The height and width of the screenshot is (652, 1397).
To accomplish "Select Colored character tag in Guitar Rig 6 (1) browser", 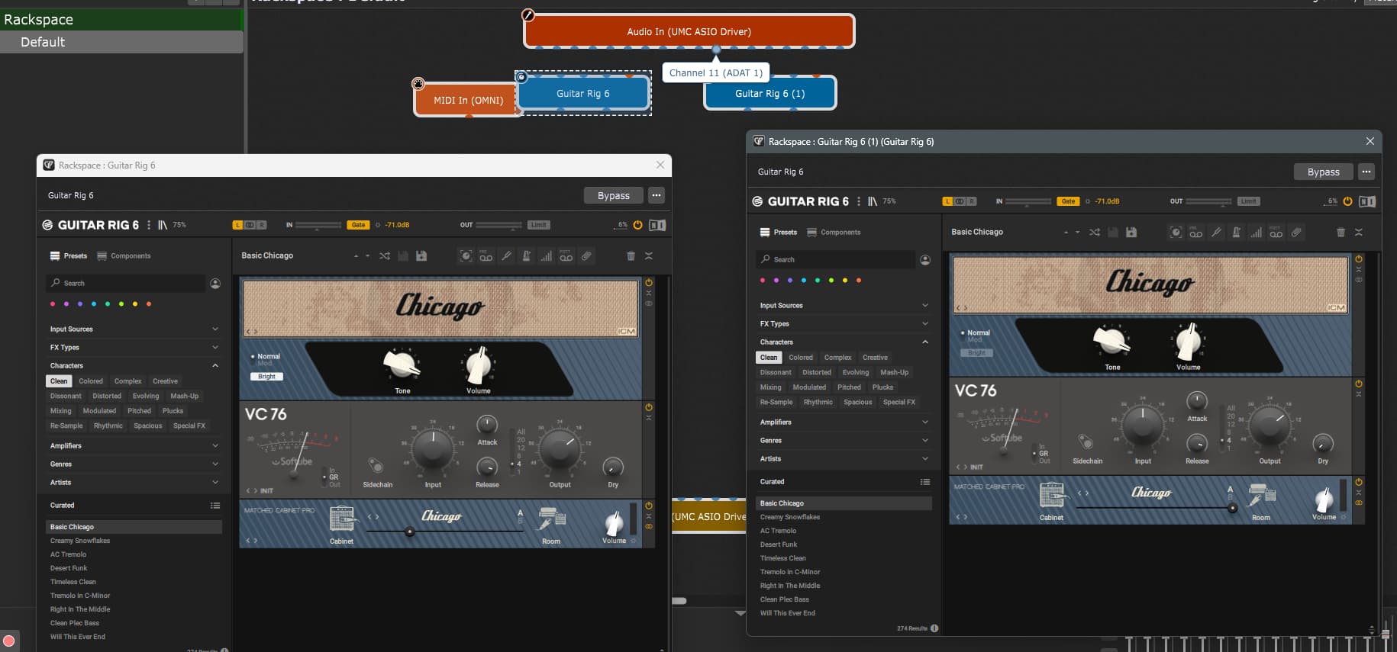I will (x=801, y=358).
